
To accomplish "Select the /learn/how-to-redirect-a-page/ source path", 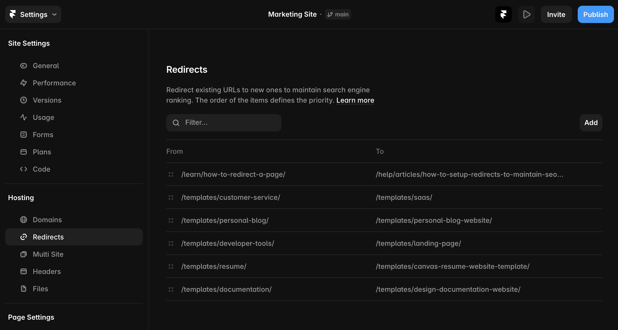I will pos(233,174).
